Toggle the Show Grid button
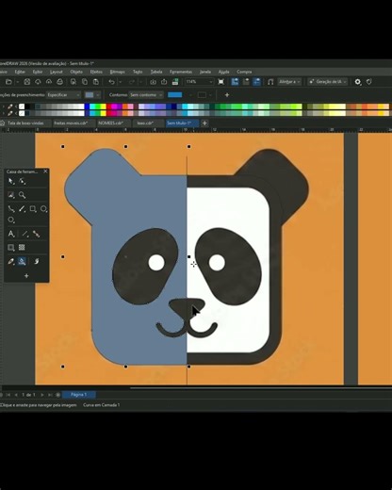392x490 pixels. coord(246,82)
